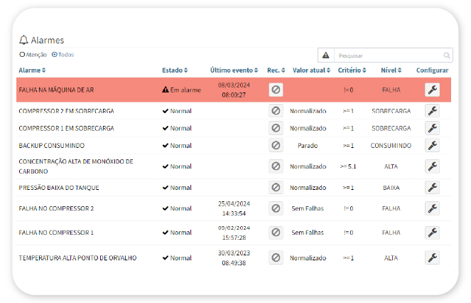Screen dimensions: 471x303
Task: Sort table by Alarme column
Action: click(x=32, y=70)
